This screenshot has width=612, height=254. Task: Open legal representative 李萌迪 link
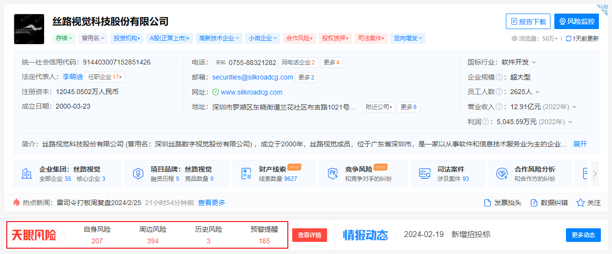[x=73, y=77]
